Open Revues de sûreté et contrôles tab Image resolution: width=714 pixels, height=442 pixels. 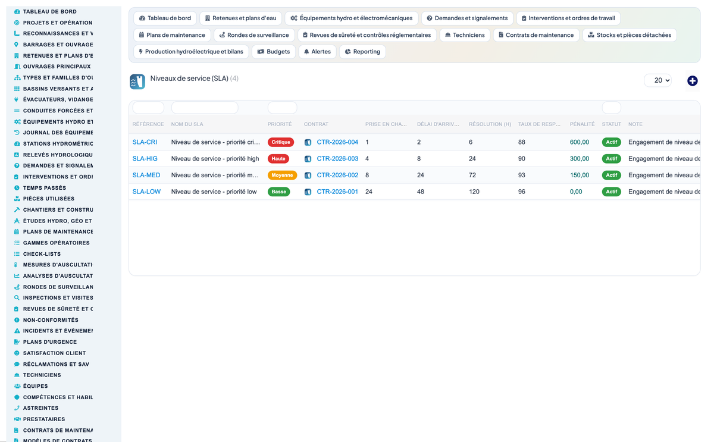[x=367, y=35]
